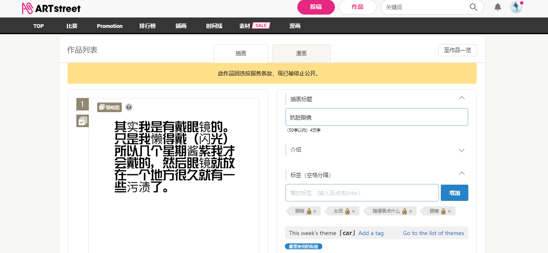This screenshot has height=253, width=548.
Task: Click the ARTstreet logo
Action: click(x=51, y=8)
